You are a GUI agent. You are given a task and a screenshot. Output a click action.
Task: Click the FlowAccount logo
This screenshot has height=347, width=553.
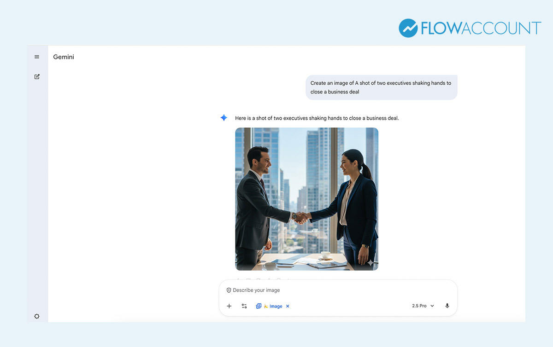pyautogui.click(x=470, y=28)
